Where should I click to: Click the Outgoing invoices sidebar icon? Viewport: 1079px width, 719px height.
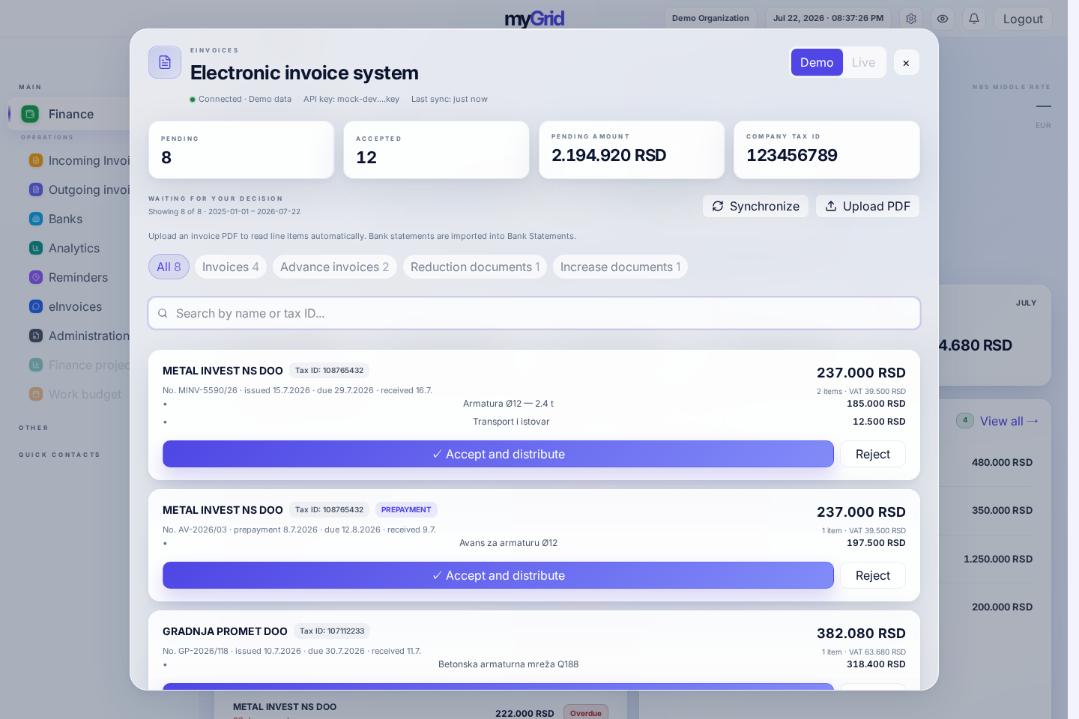tap(36, 189)
